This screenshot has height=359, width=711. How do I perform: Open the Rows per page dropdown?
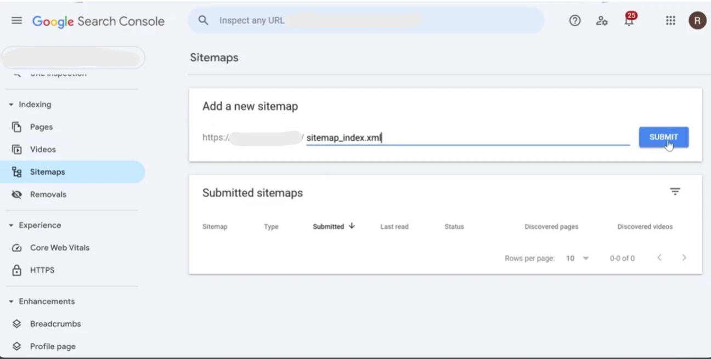[577, 258]
